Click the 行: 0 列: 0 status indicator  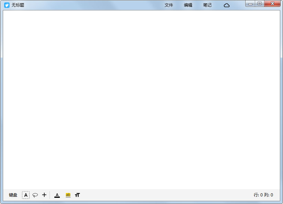coord(263,195)
